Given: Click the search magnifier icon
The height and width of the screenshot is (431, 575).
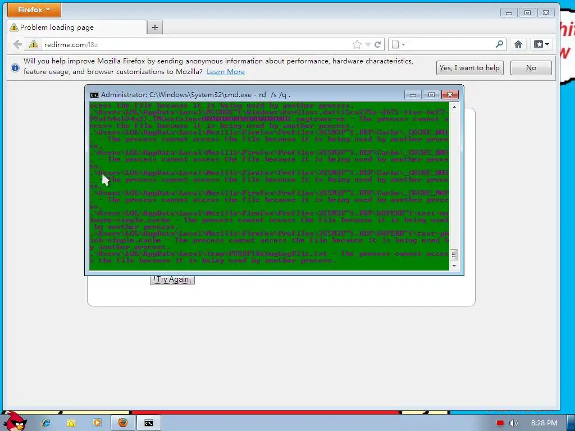Looking at the screenshot, I should pyautogui.click(x=499, y=44).
